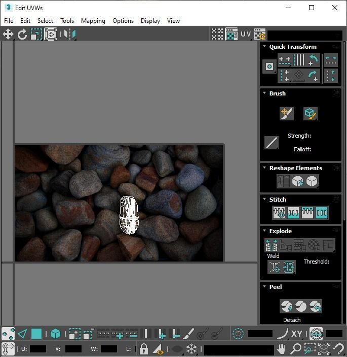This screenshot has width=347, height=357.
Task: Click the Linear Align vertical bars icon
Action: (299, 60)
